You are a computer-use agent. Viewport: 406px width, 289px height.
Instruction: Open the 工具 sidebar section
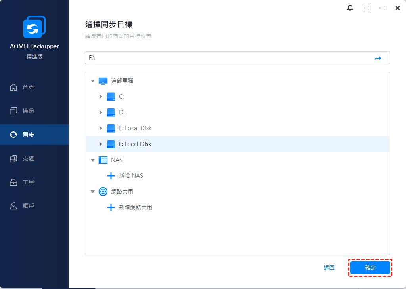pos(28,182)
